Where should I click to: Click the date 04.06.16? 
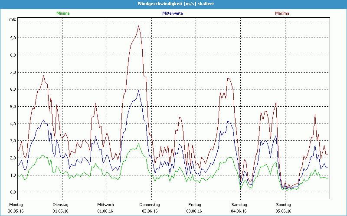pyautogui.click(x=239, y=211)
